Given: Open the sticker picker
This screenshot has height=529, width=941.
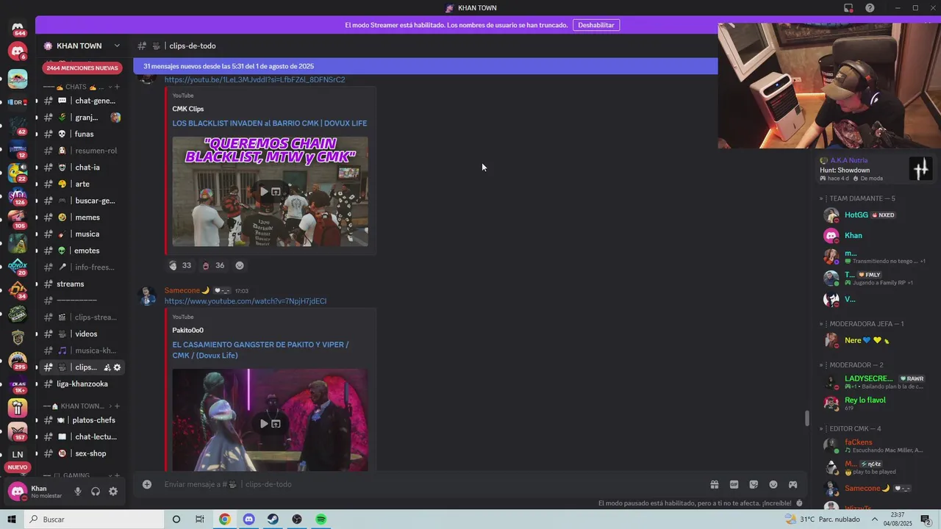Looking at the screenshot, I should [754, 484].
